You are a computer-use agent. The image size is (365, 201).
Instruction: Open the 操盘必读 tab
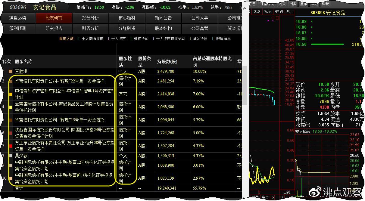(18, 18)
